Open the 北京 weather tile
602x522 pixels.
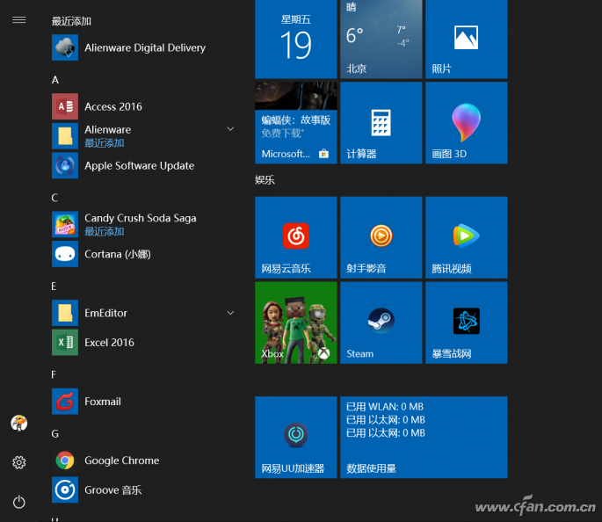(381, 39)
